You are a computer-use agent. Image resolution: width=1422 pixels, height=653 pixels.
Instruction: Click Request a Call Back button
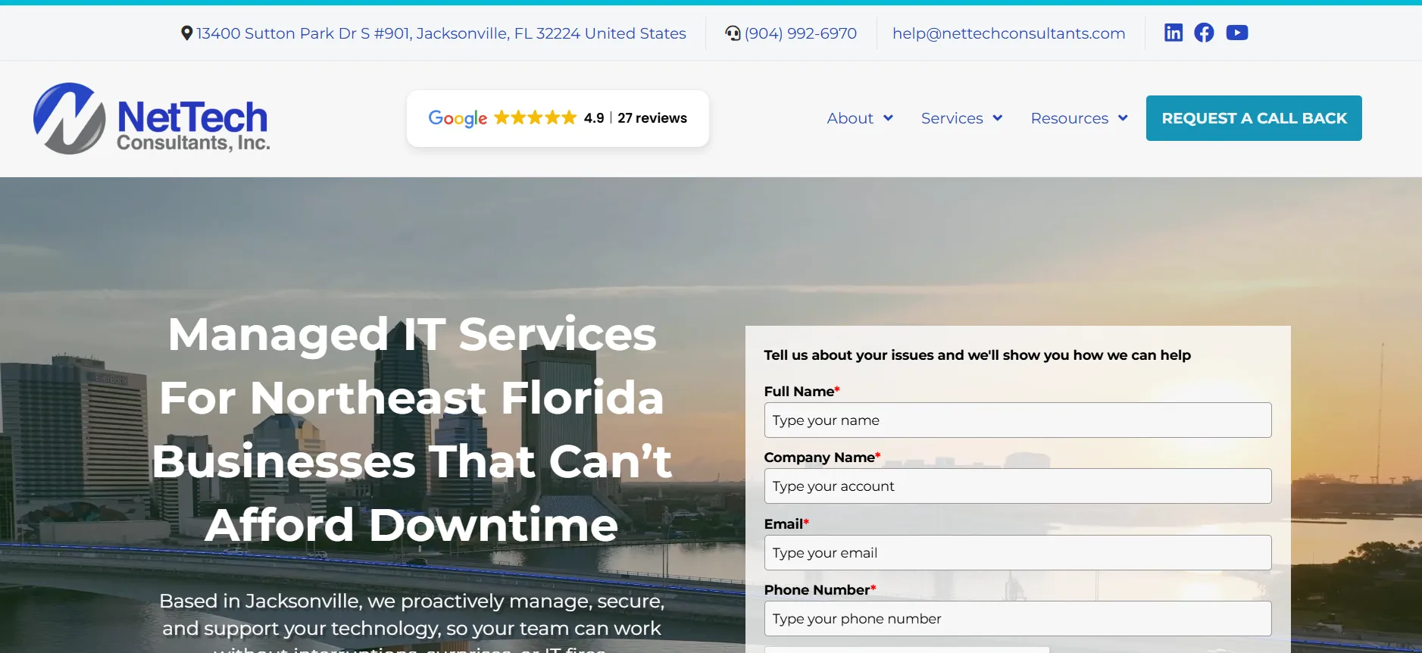1254,118
